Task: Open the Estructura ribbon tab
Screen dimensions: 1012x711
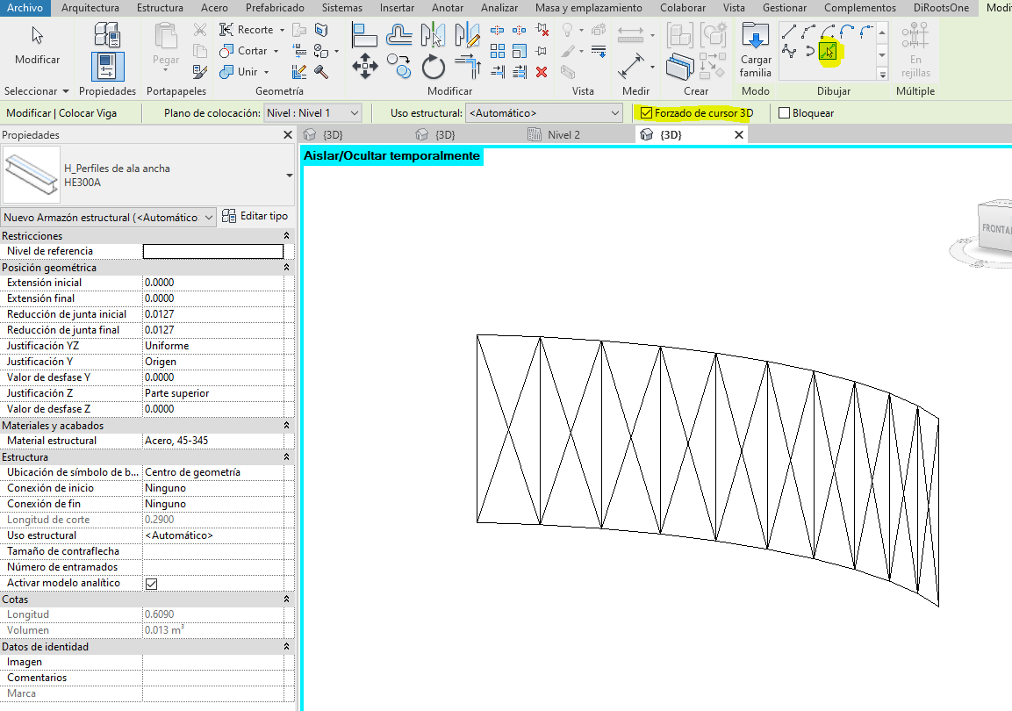Action: click(160, 7)
